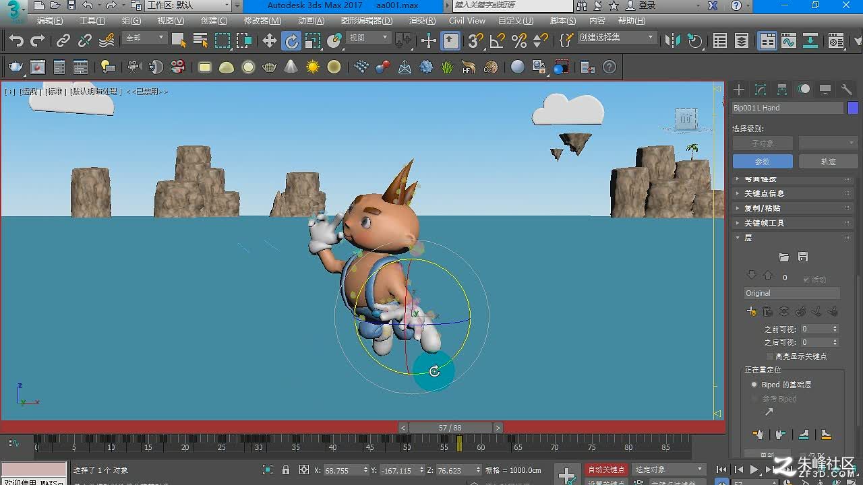
Task: Open the 动画(A) menu
Action: point(311,21)
